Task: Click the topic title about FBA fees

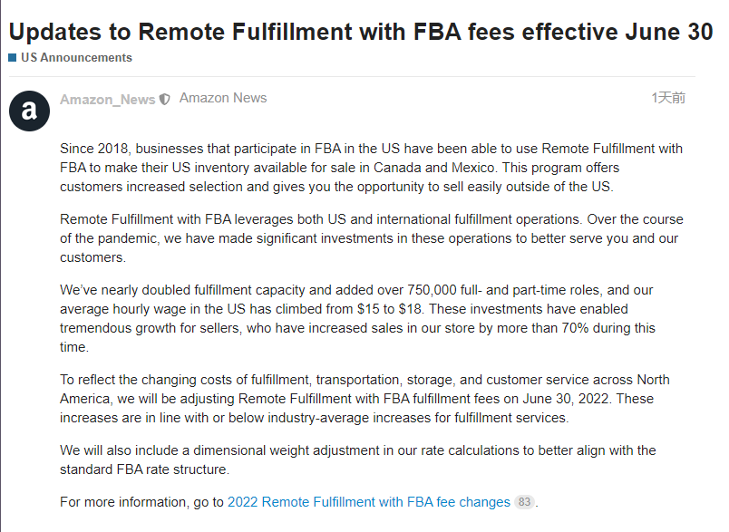Action: tap(361, 31)
